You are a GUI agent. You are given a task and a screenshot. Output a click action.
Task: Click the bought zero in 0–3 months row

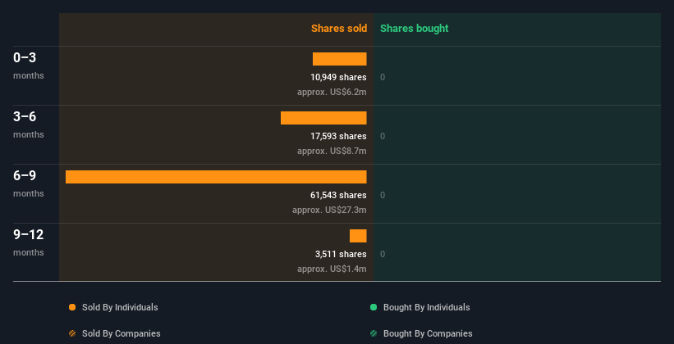pyautogui.click(x=383, y=77)
